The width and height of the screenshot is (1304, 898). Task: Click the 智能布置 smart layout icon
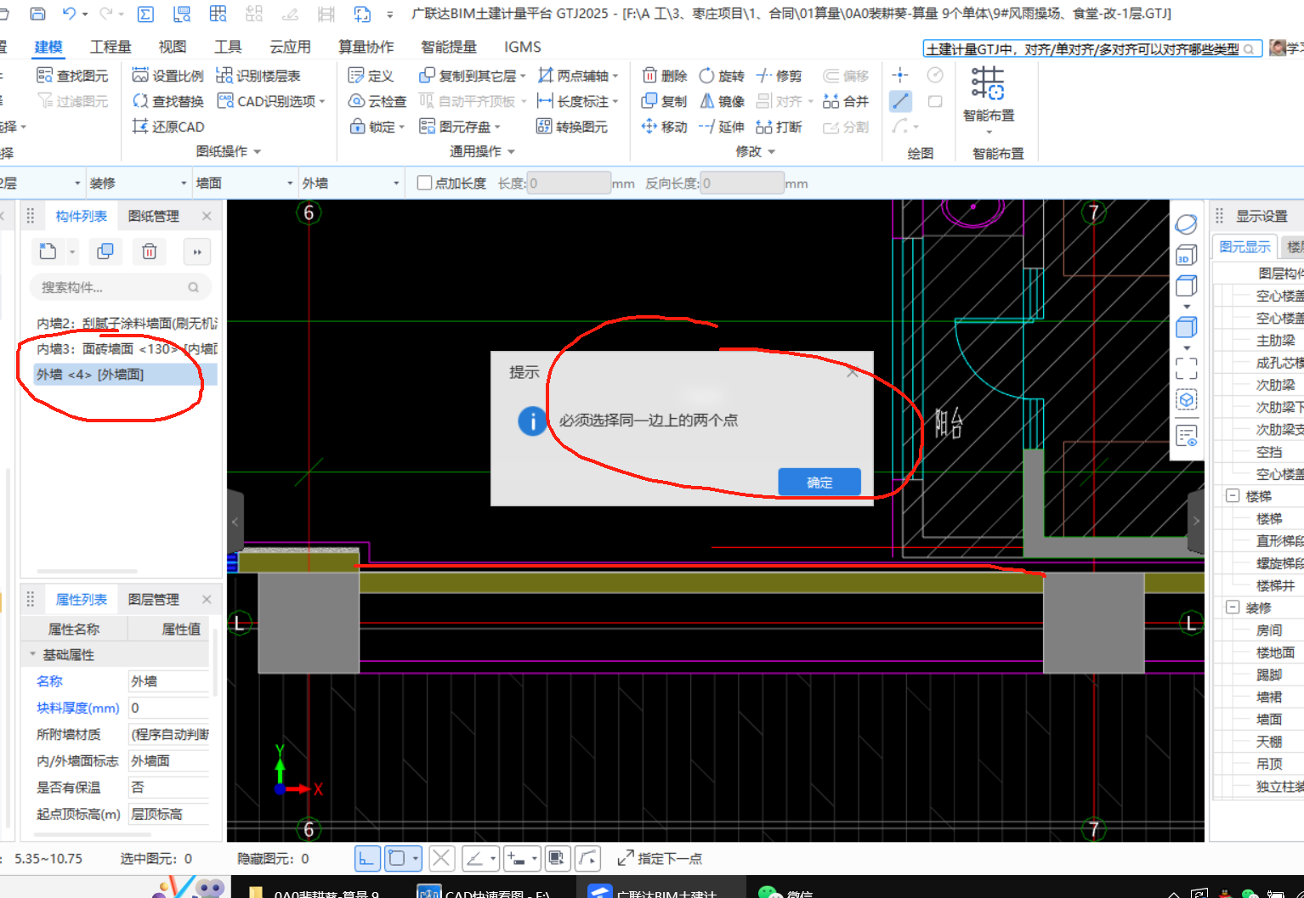point(988,83)
